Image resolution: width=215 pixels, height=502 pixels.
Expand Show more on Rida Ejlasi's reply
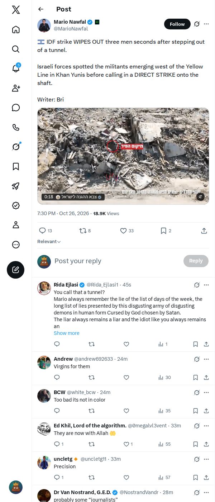[67, 333]
